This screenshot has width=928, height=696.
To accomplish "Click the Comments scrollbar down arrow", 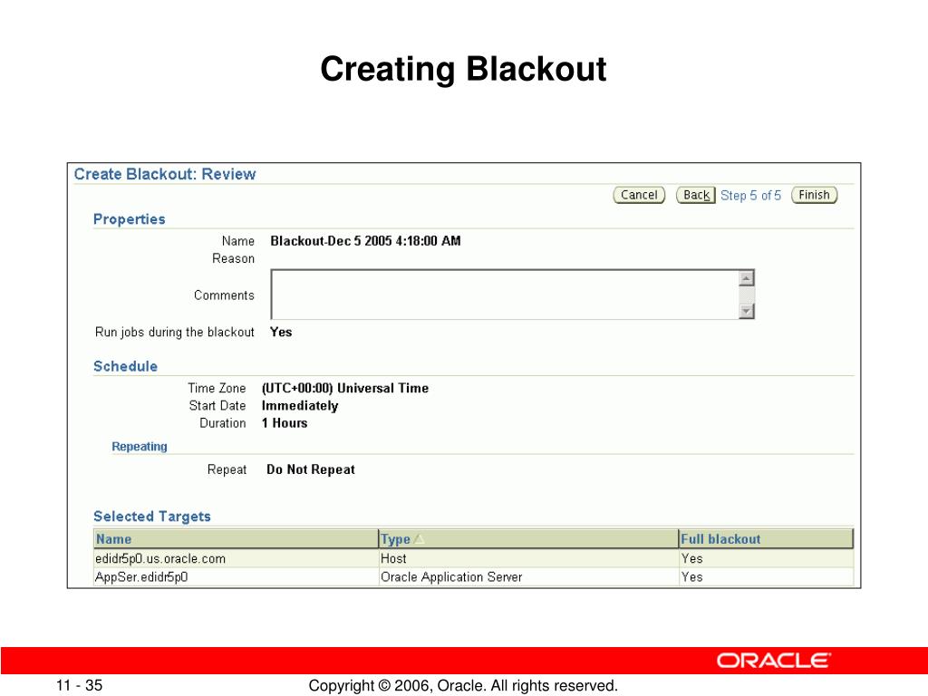I will click(x=747, y=311).
